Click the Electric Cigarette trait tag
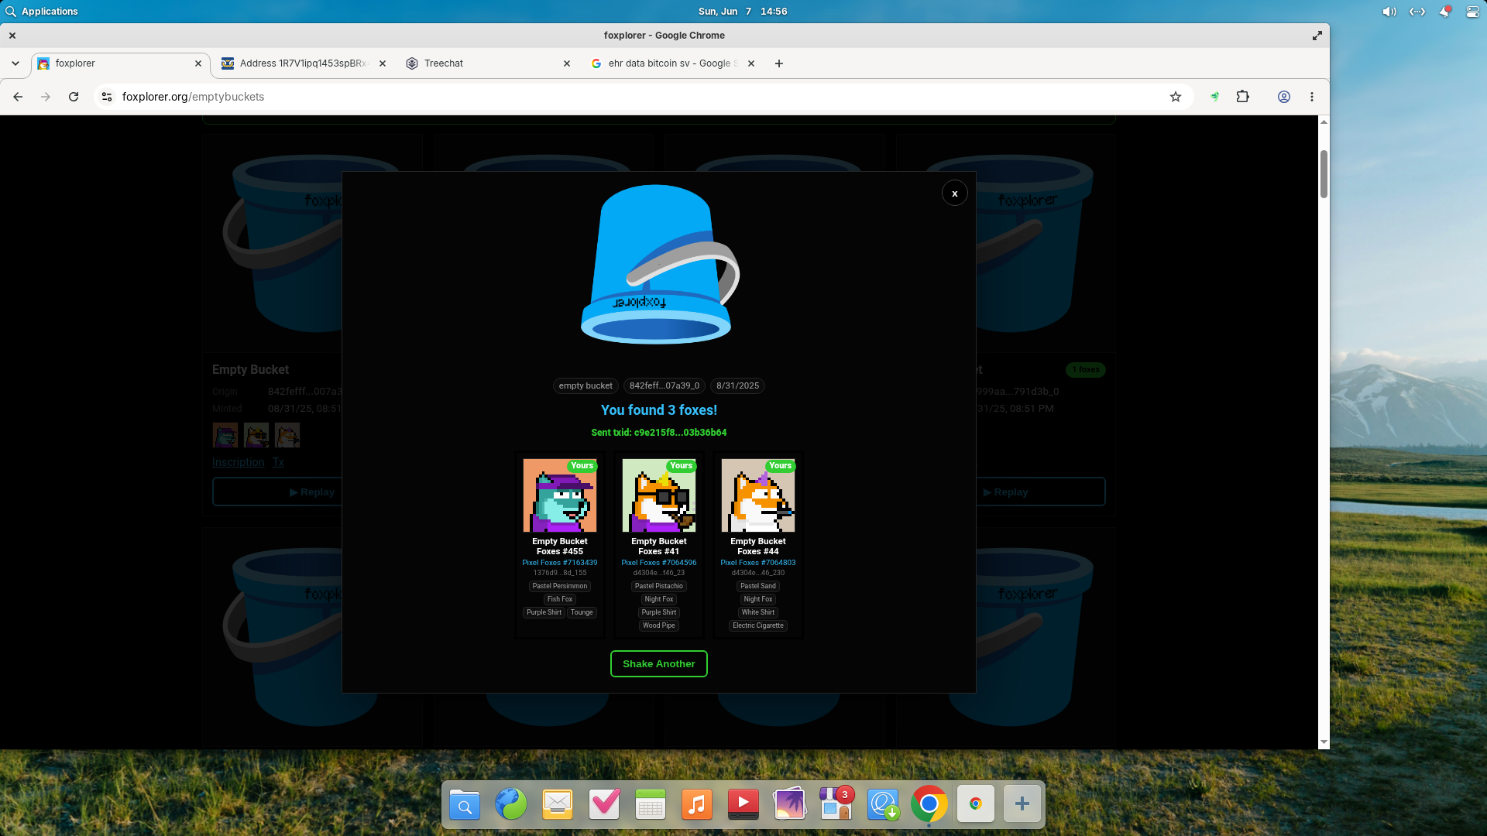1487x836 pixels. 757,625
